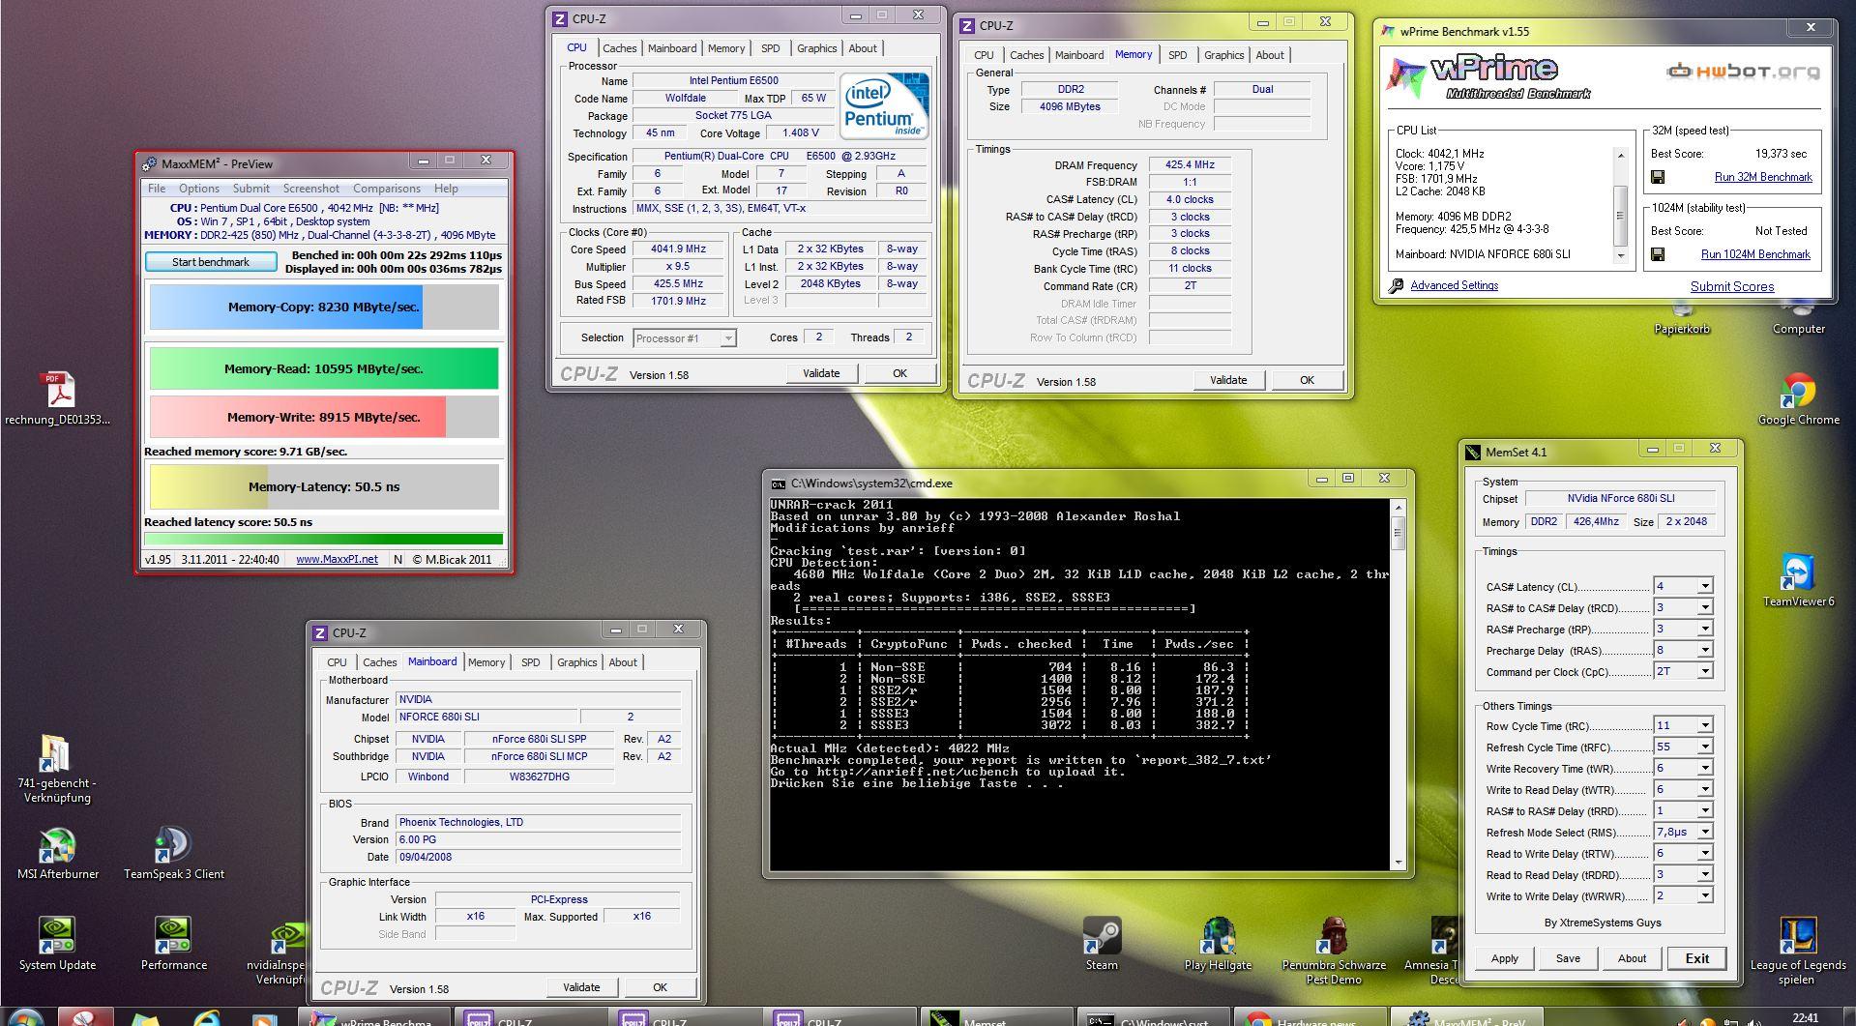Open the Write Recovery Time (tWR) dropdown

[1705, 768]
